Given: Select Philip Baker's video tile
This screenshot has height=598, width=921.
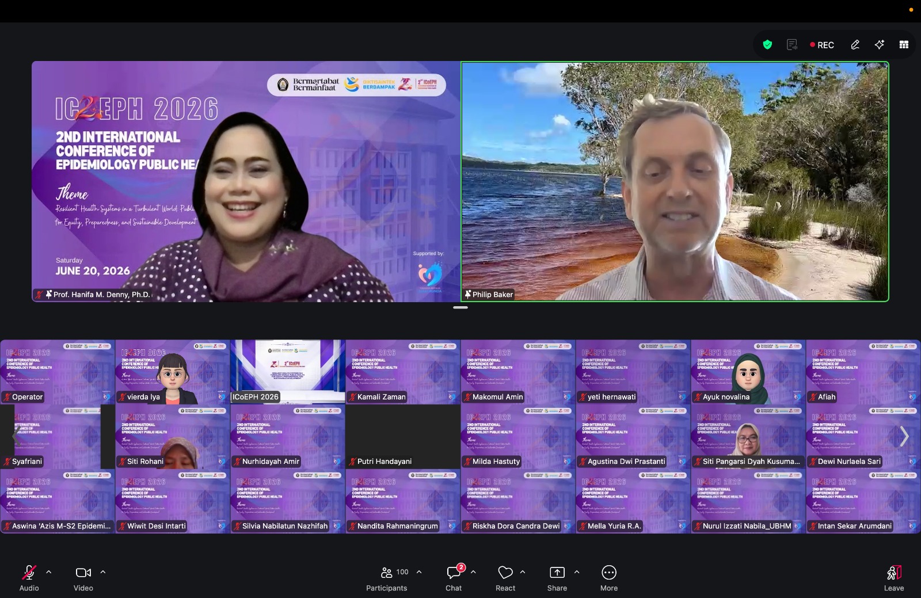Looking at the screenshot, I should [675, 181].
